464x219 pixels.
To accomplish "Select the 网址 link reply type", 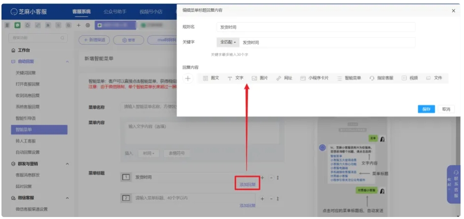I will (284, 78).
